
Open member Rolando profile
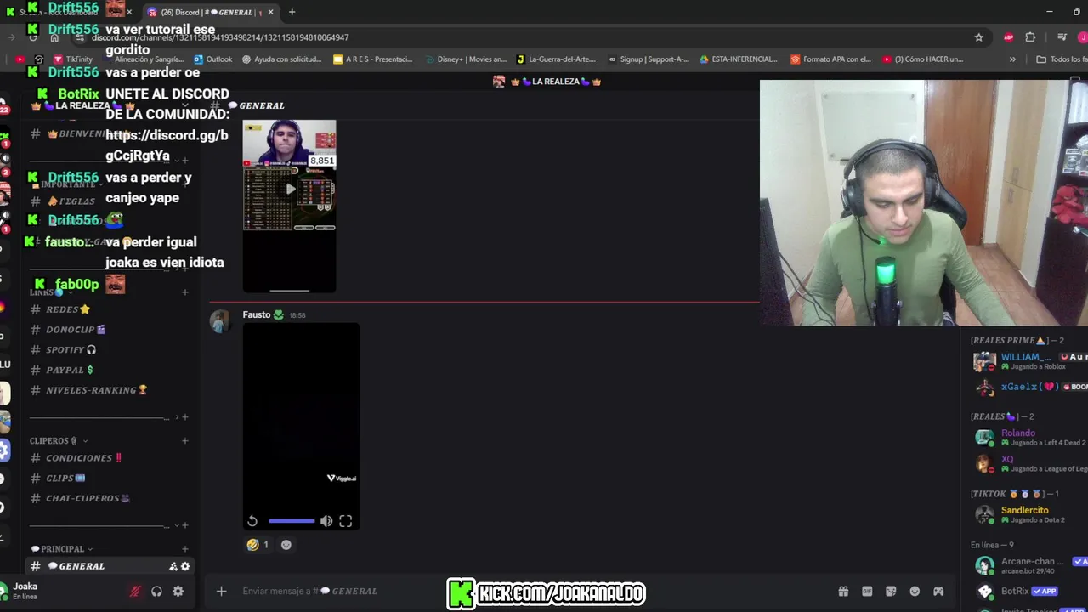pos(1028,438)
